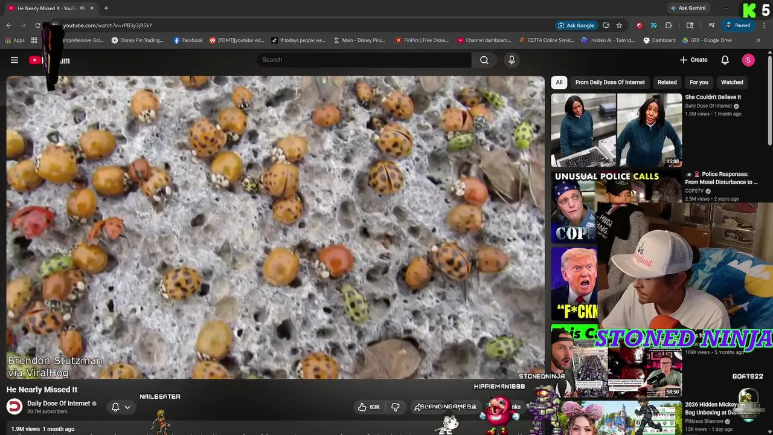Select the Related filter chip
773x435 pixels.
[x=667, y=82]
